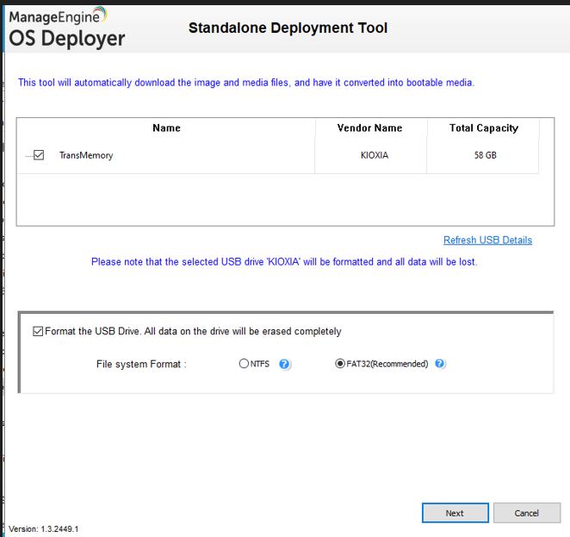Select the FAT32(Recommended) radio button

(x=340, y=364)
